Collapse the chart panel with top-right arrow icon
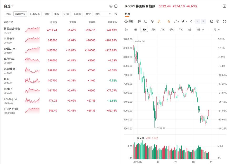This screenshot has height=164, width=229. coord(225,6)
